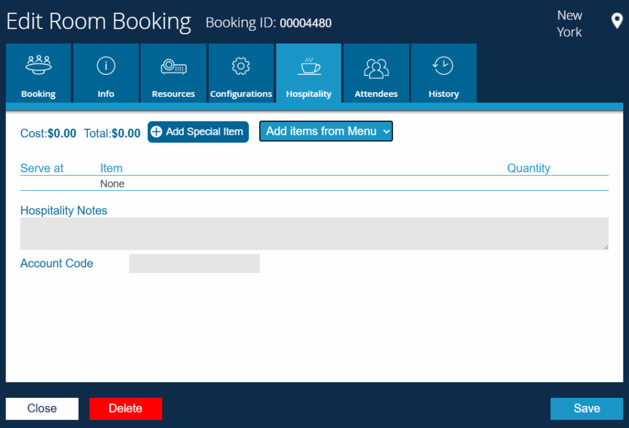Click the Booking tab's meeting table icon
The height and width of the screenshot is (428, 629).
click(38, 65)
